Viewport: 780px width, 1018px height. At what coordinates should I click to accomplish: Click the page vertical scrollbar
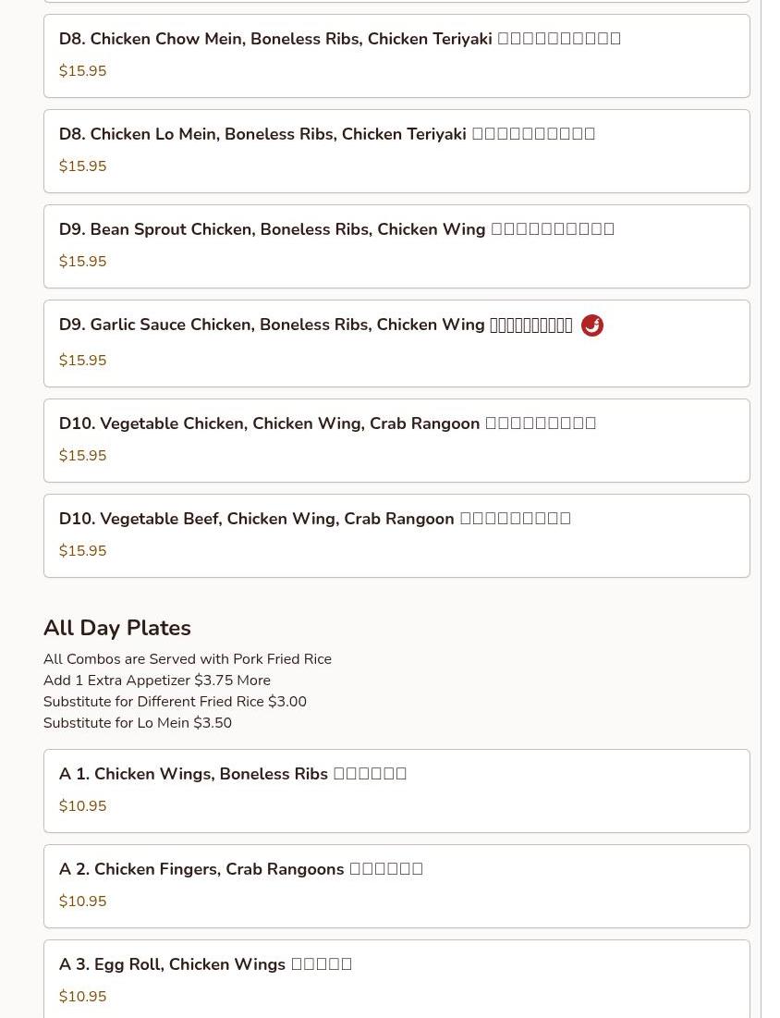[771, 509]
